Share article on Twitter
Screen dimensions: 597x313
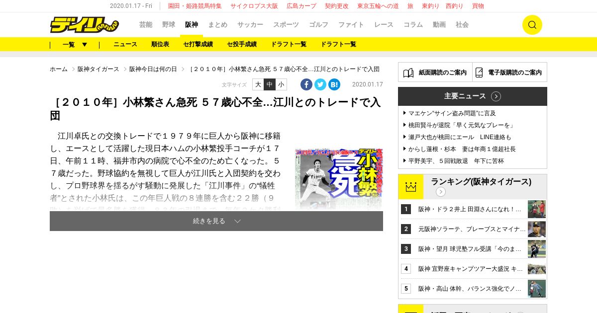pyautogui.click(x=320, y=84)
